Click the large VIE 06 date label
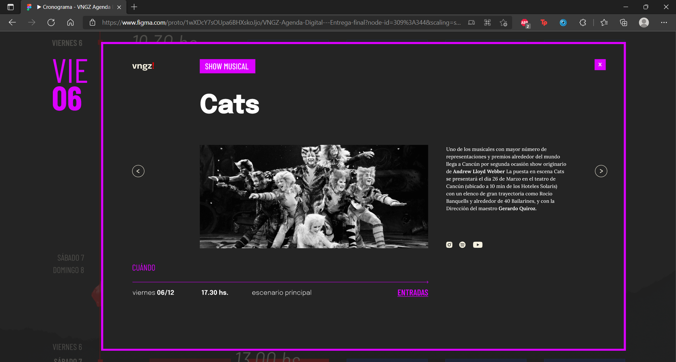The height and width of the screenshot is (362, 676). 69,85
